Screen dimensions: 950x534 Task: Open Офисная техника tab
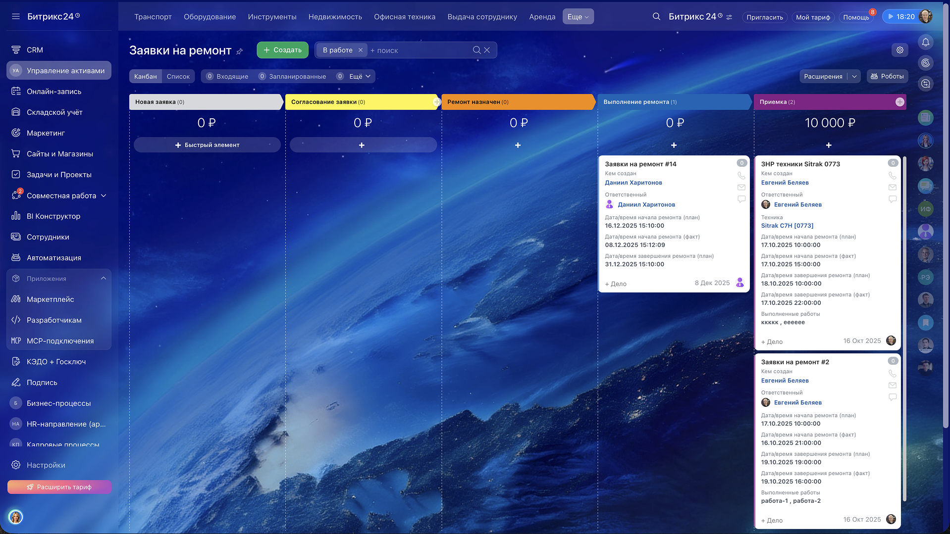point(405,17)
